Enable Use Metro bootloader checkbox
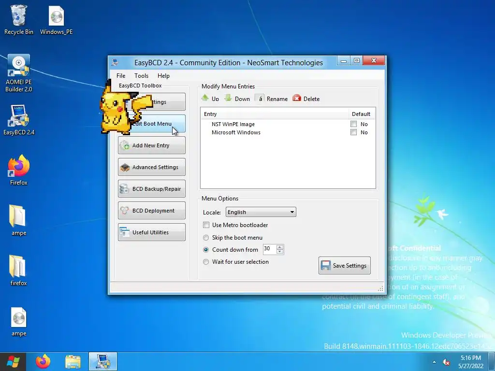Screen dimensions: 495x371 (206, 225)
